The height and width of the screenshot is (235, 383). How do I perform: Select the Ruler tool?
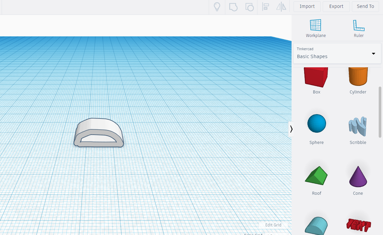coord(358,28)
